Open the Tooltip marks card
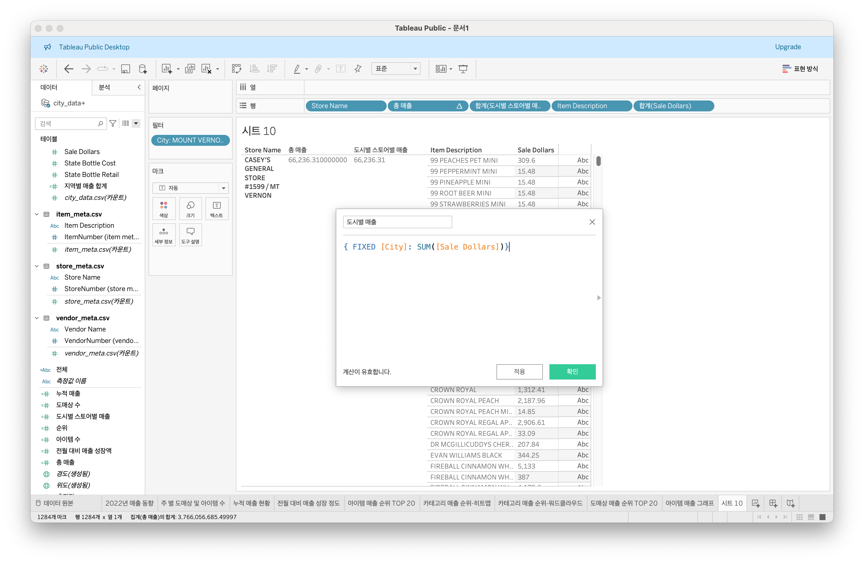 coord(190,235)
